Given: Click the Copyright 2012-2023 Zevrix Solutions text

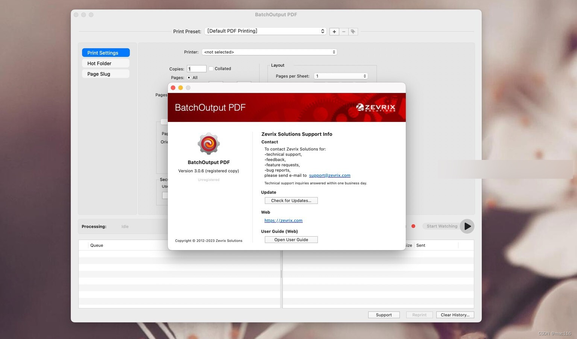Looking at the screenshot, I should 209,241.
